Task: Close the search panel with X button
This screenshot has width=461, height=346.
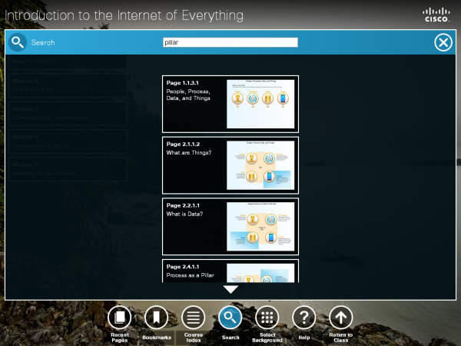Action: tap(443, 42)
